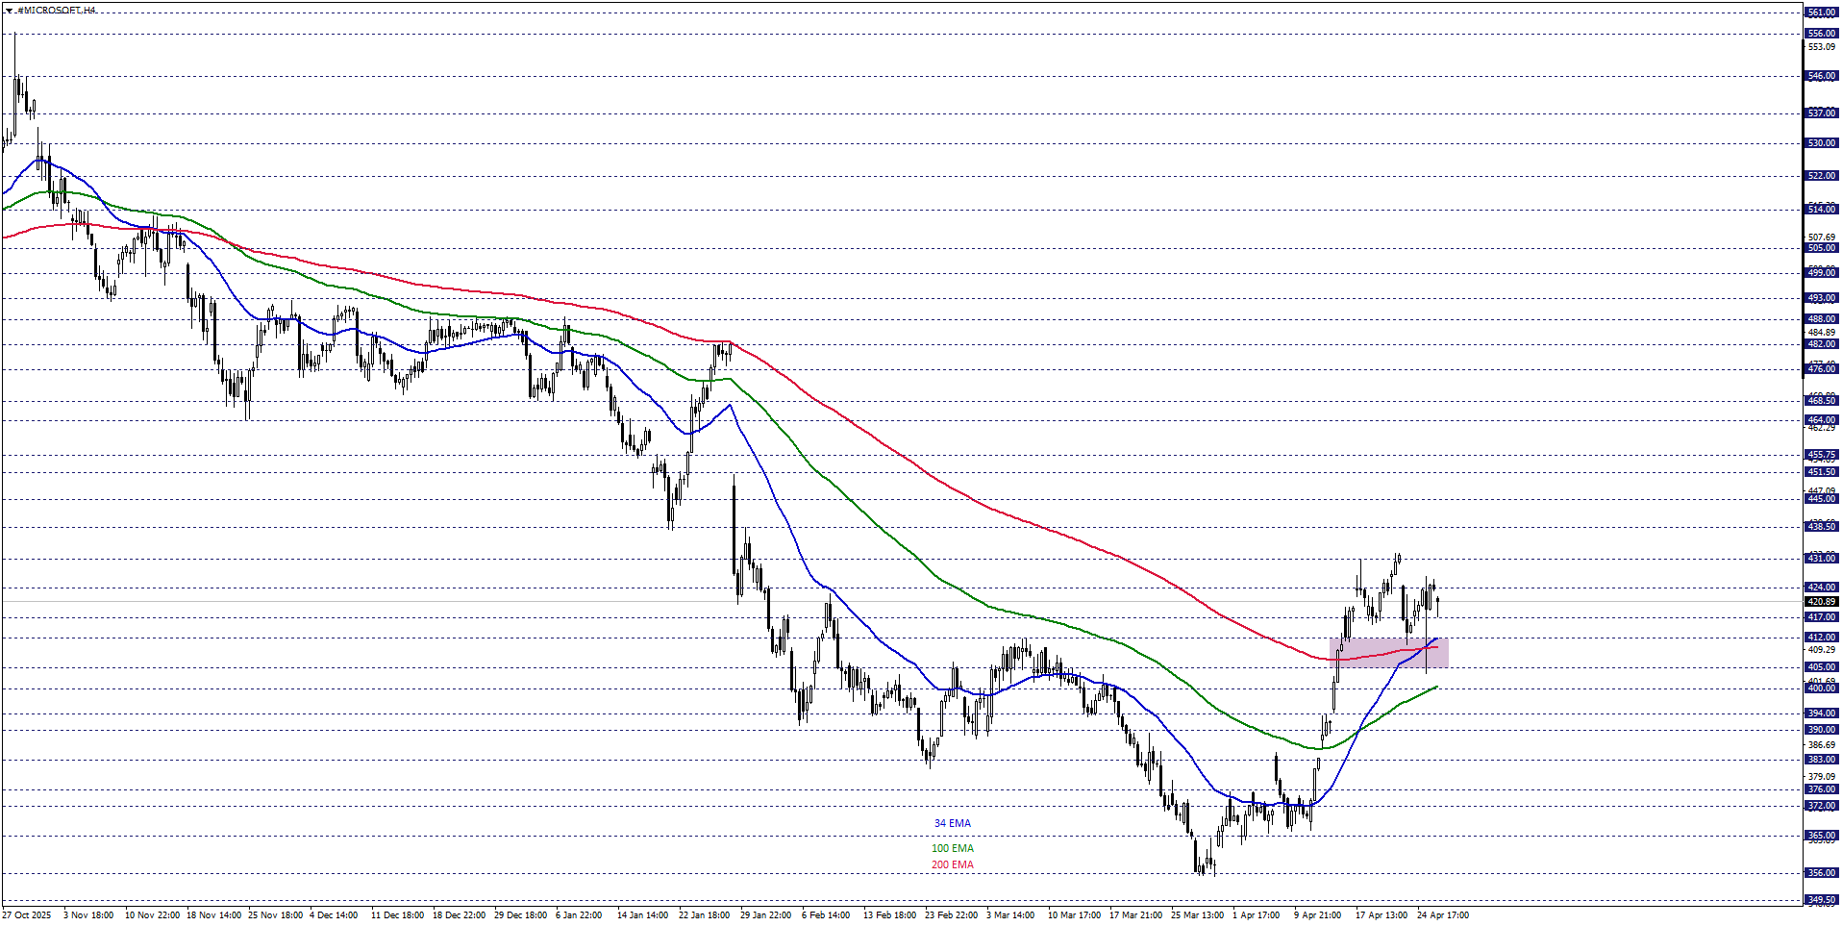Click the current price tag 420.89
The height and width of the screenshot is (926, 1842).
(1821, 602)
